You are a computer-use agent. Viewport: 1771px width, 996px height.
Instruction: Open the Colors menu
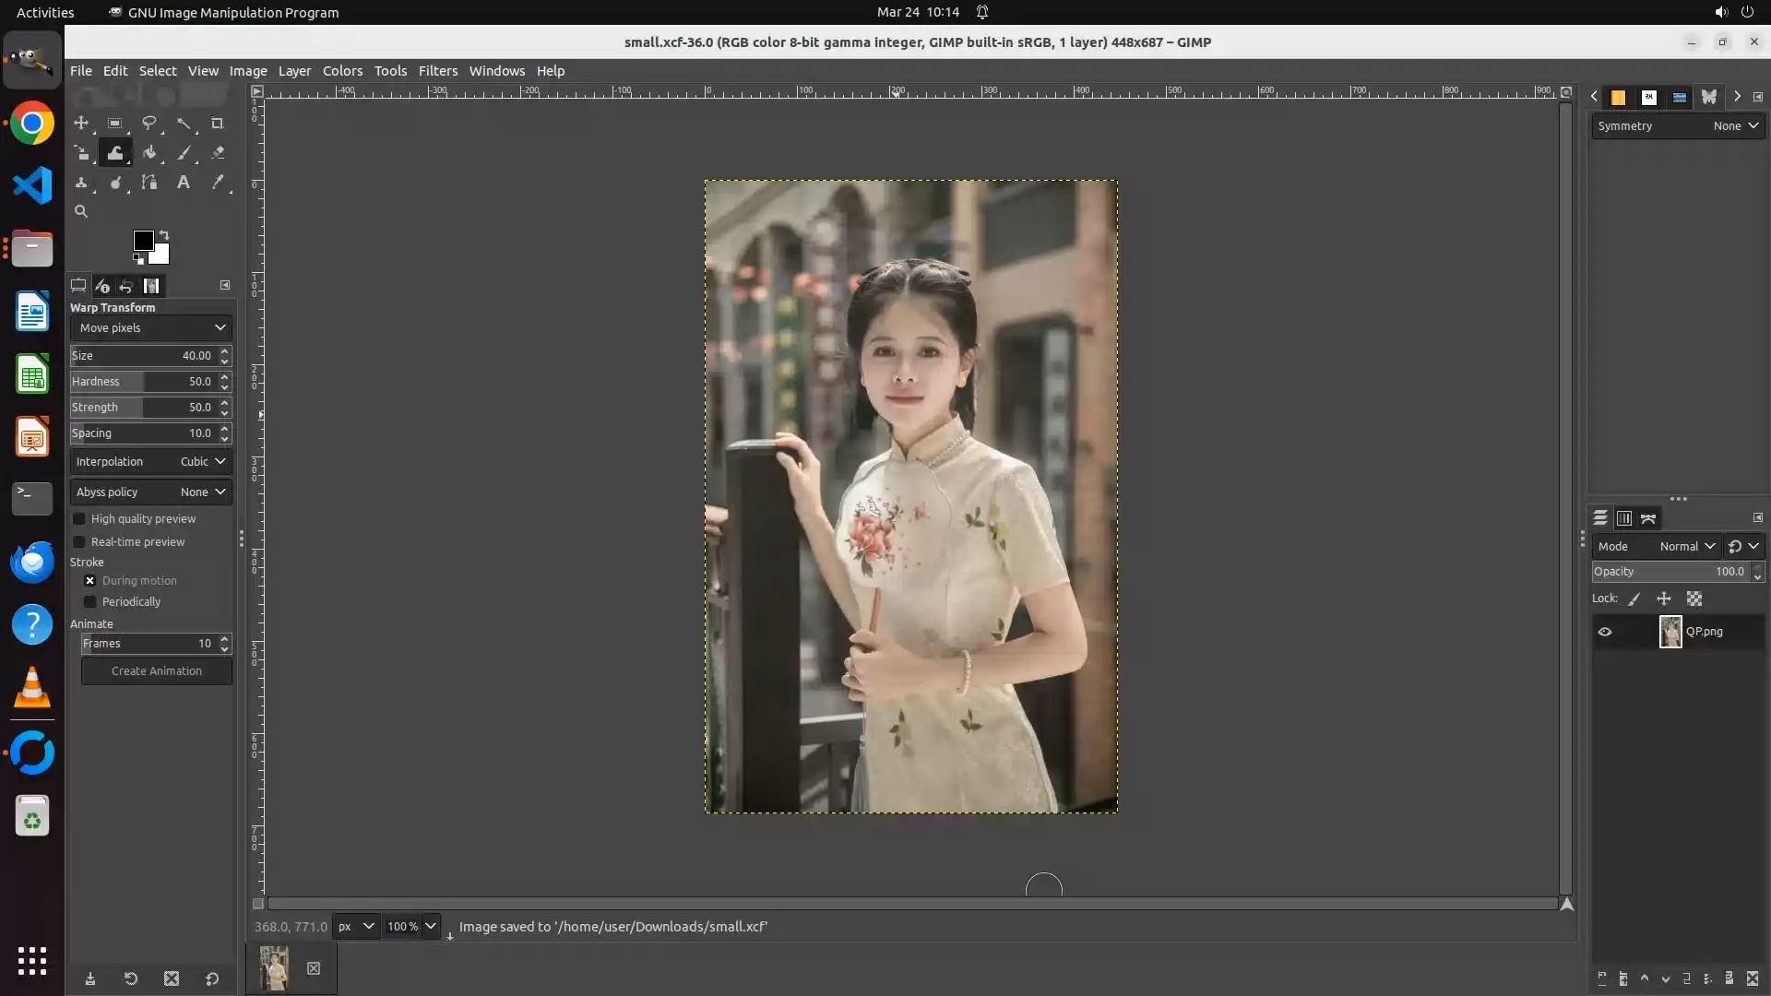point(342,71)
